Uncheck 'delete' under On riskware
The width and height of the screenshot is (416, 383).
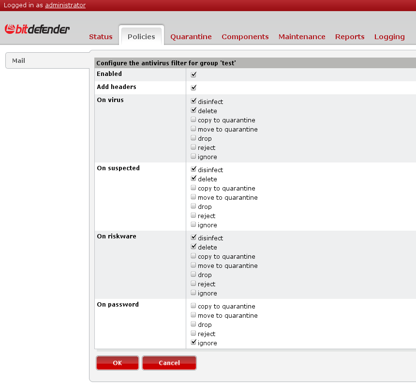(x=193, y=247)
